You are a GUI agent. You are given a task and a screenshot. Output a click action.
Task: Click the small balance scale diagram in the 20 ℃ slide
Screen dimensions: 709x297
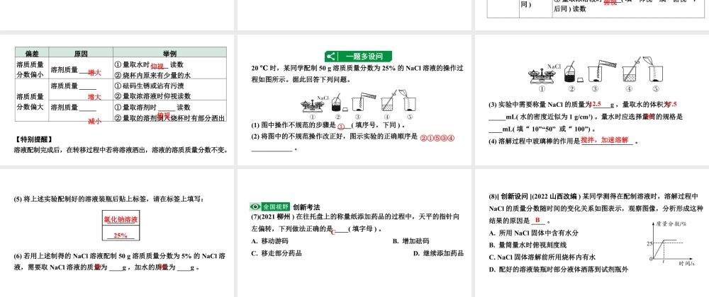(x=314, y=105)
